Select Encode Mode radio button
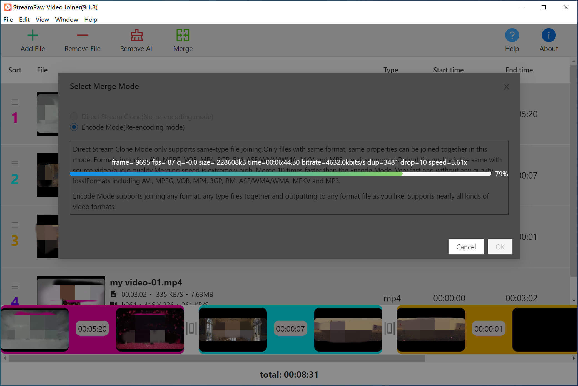This screenshot has height=386, width=578. tap(74, 127)
